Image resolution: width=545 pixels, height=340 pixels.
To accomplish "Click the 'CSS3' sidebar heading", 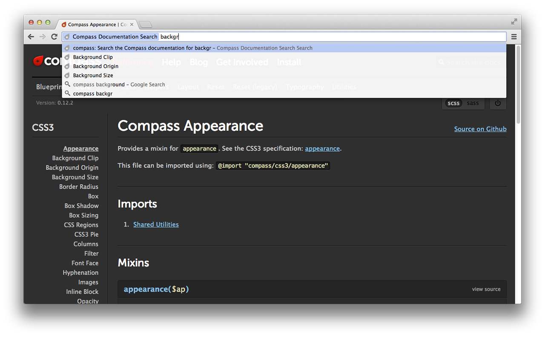I will [x=43, y=127].
